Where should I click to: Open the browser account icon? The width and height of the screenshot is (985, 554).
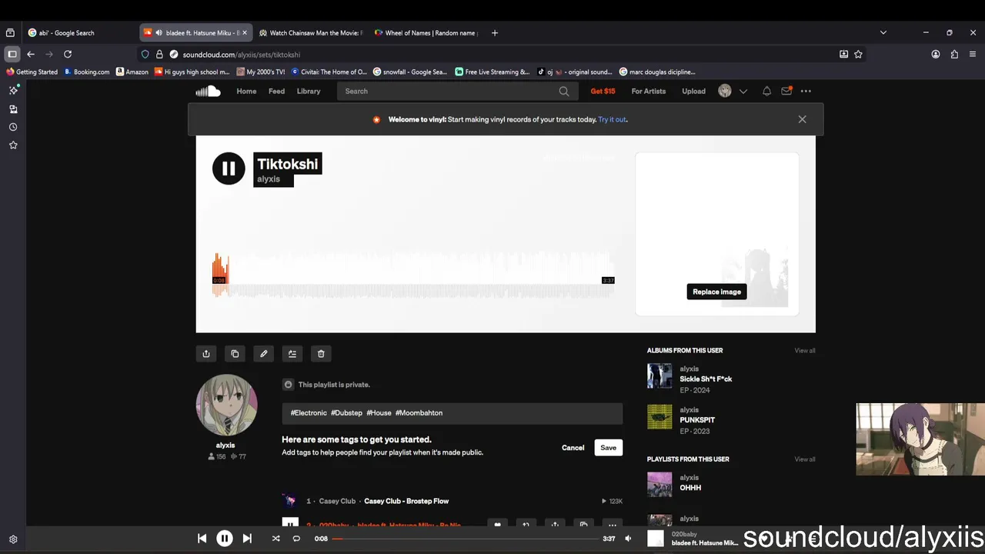936,55
